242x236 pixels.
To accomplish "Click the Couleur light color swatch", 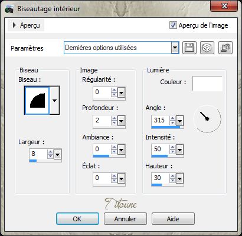I will (x=207, y=84).
